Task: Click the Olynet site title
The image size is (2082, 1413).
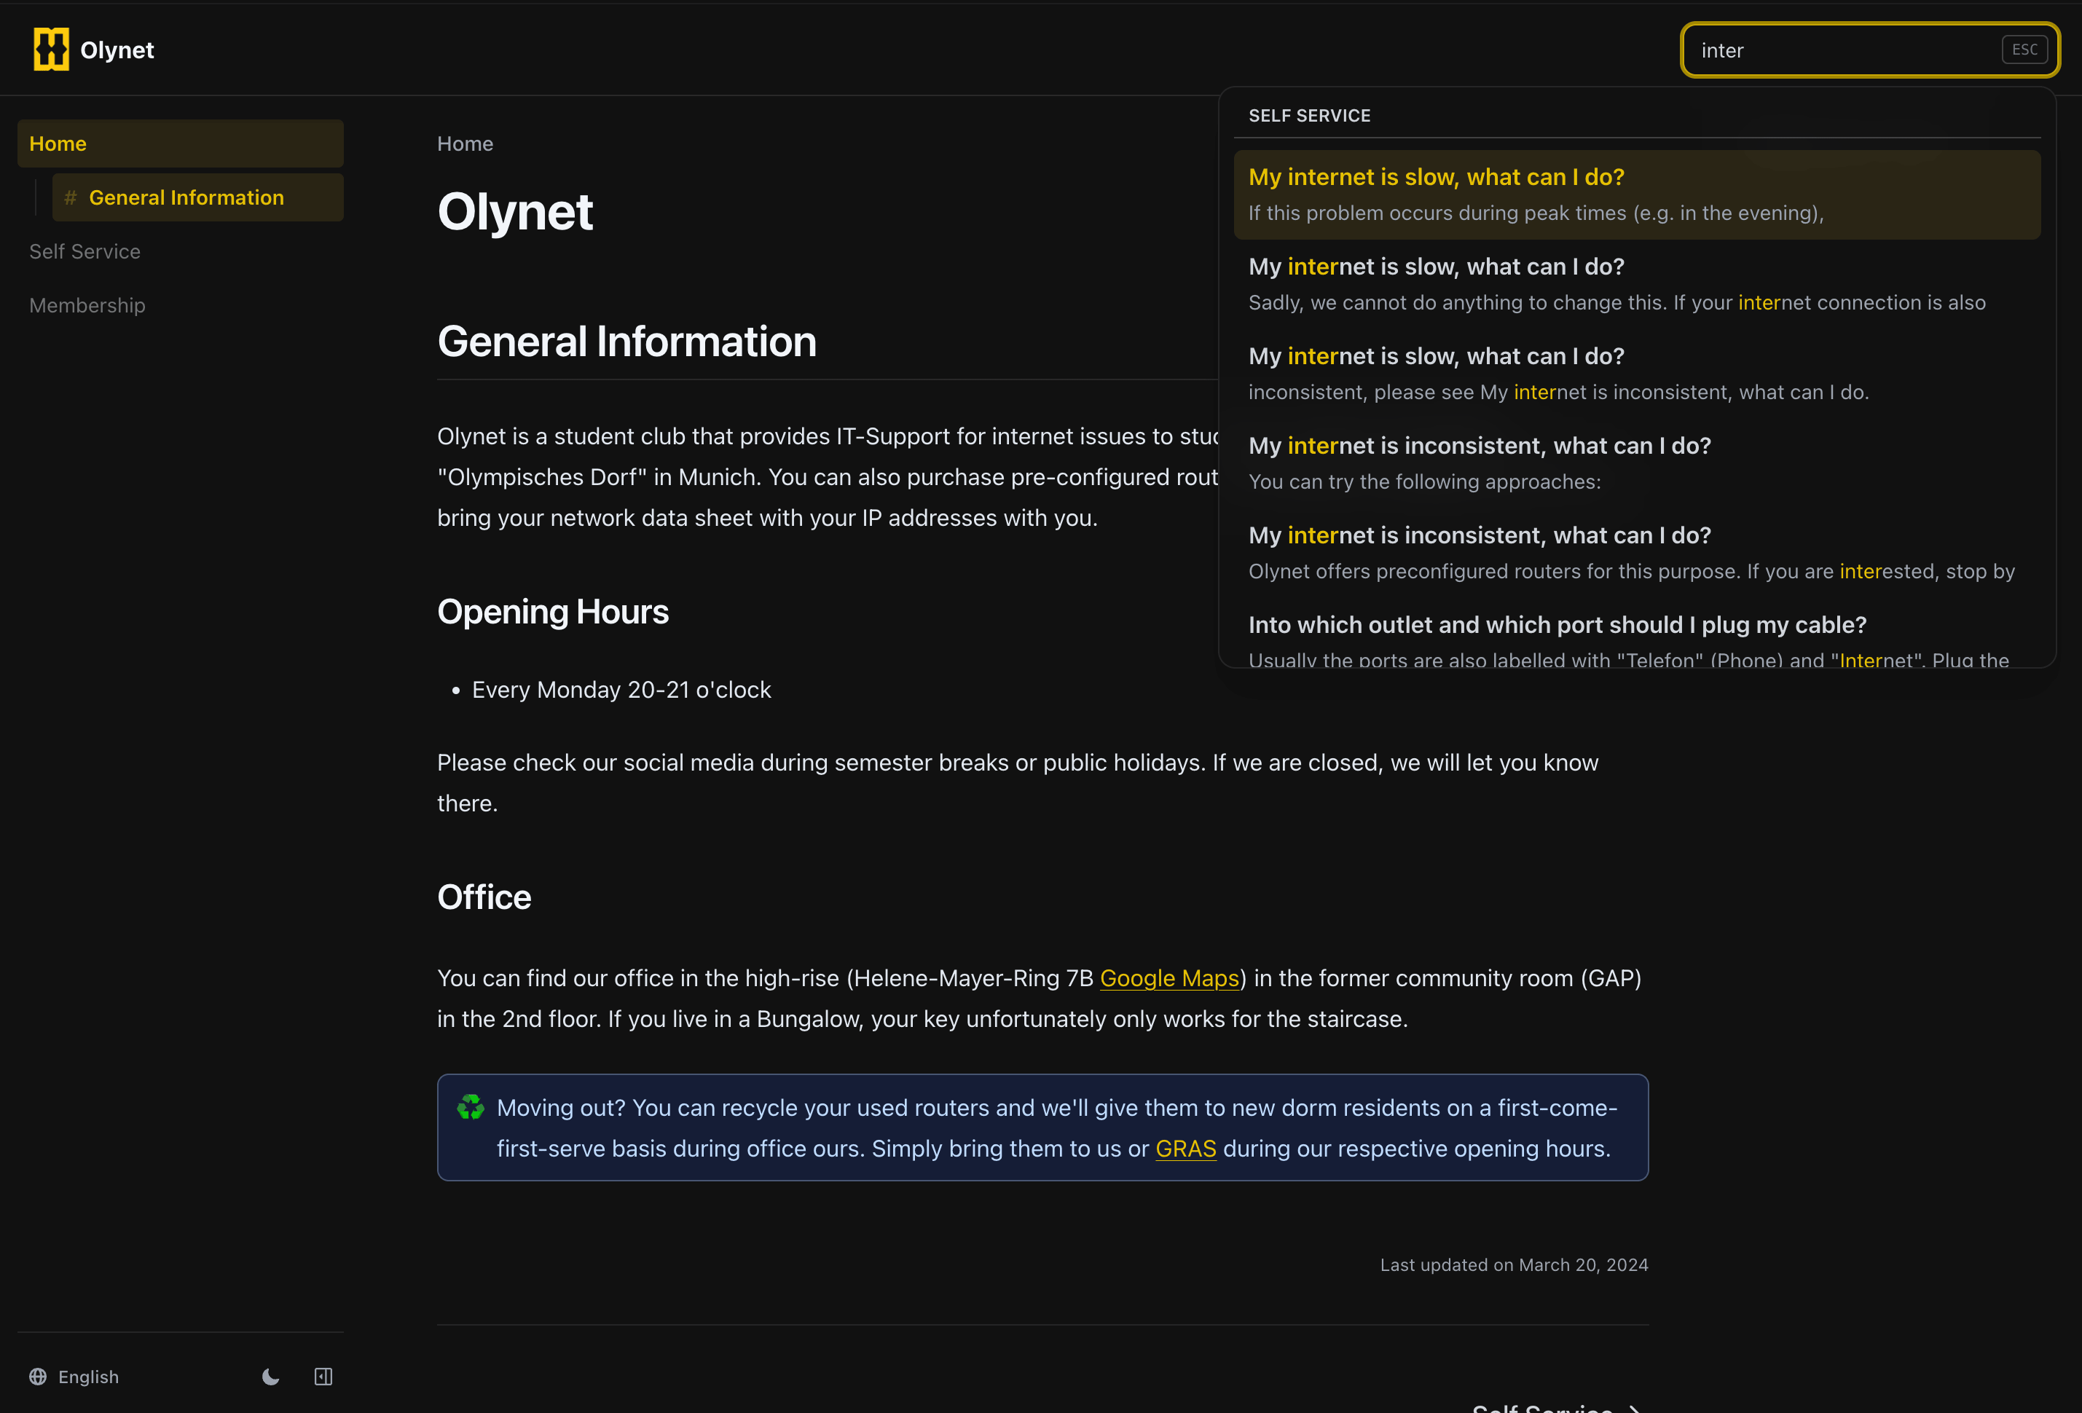Action: click(117, 50)
